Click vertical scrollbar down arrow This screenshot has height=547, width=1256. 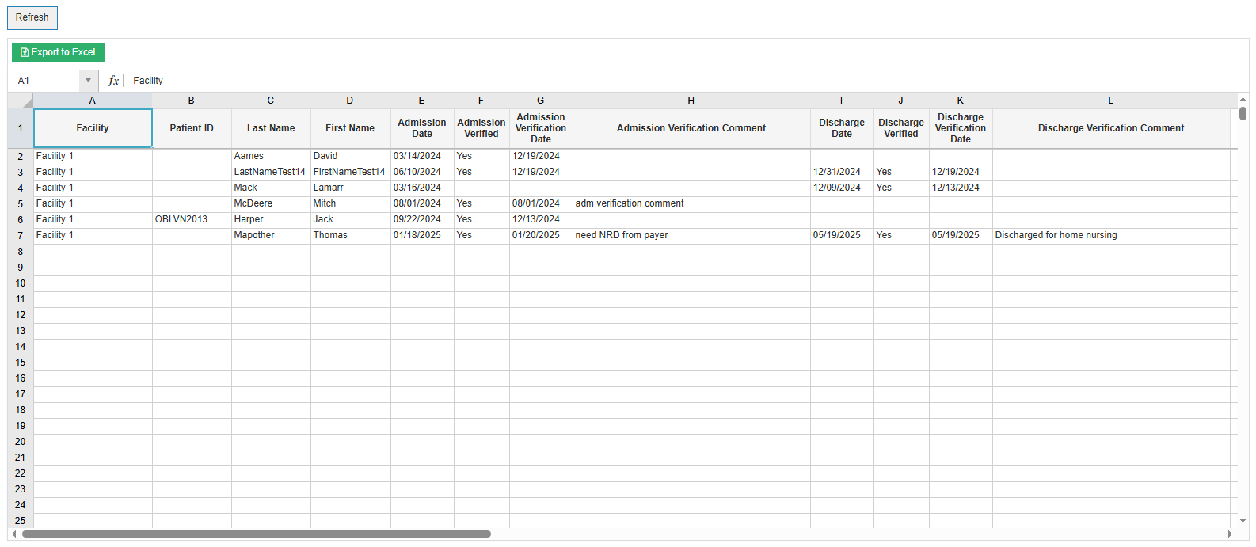1243,521
